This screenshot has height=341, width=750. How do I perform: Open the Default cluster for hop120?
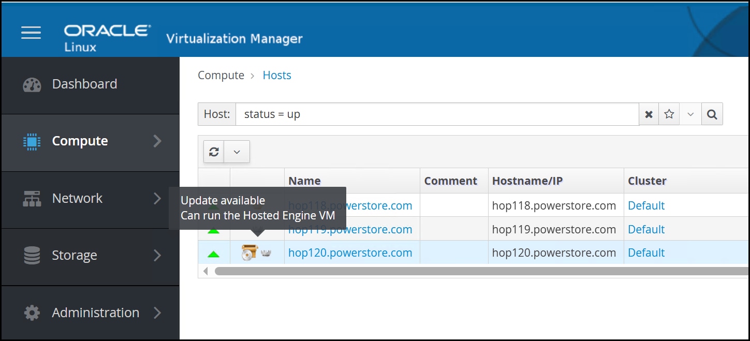pos(646,253)
